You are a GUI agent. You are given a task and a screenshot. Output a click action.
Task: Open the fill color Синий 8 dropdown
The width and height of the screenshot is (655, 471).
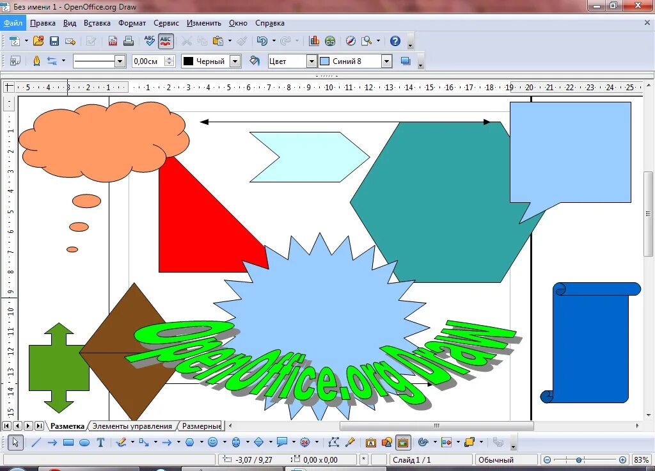click(387, 61)
